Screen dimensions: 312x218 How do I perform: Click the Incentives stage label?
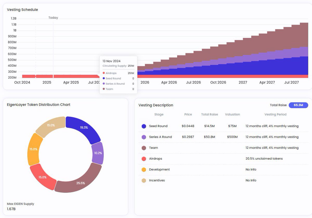157,181
